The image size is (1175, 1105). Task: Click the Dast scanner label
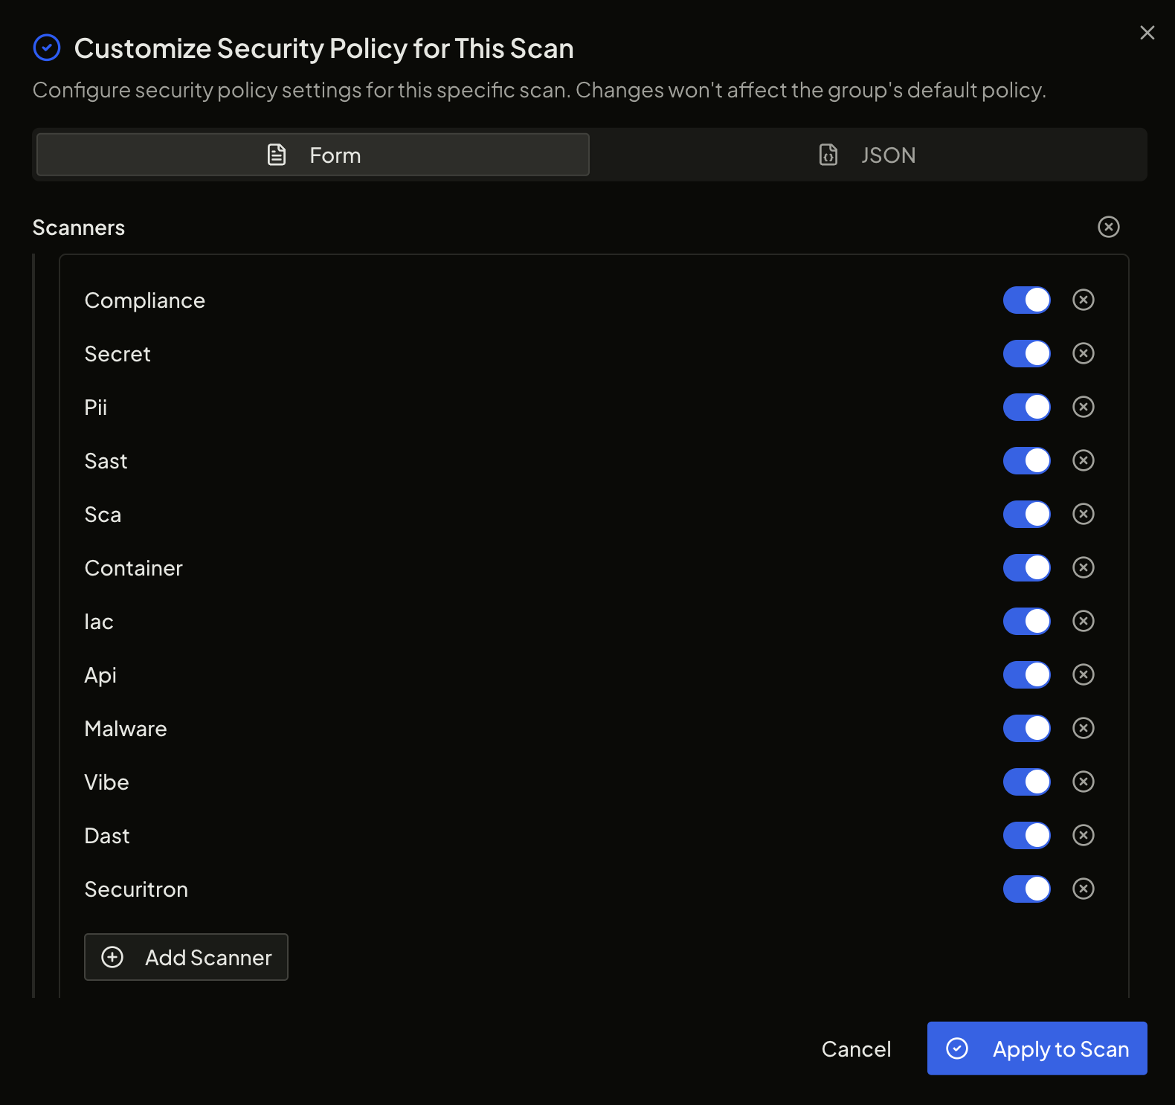(x=107, y=836)
